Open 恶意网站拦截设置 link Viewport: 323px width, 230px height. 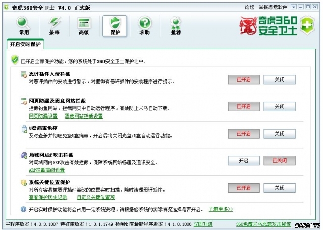coord(84,116)
